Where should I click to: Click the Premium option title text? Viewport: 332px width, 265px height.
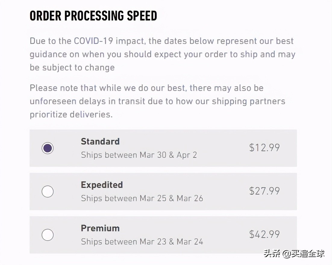click(x=100, y=228)
